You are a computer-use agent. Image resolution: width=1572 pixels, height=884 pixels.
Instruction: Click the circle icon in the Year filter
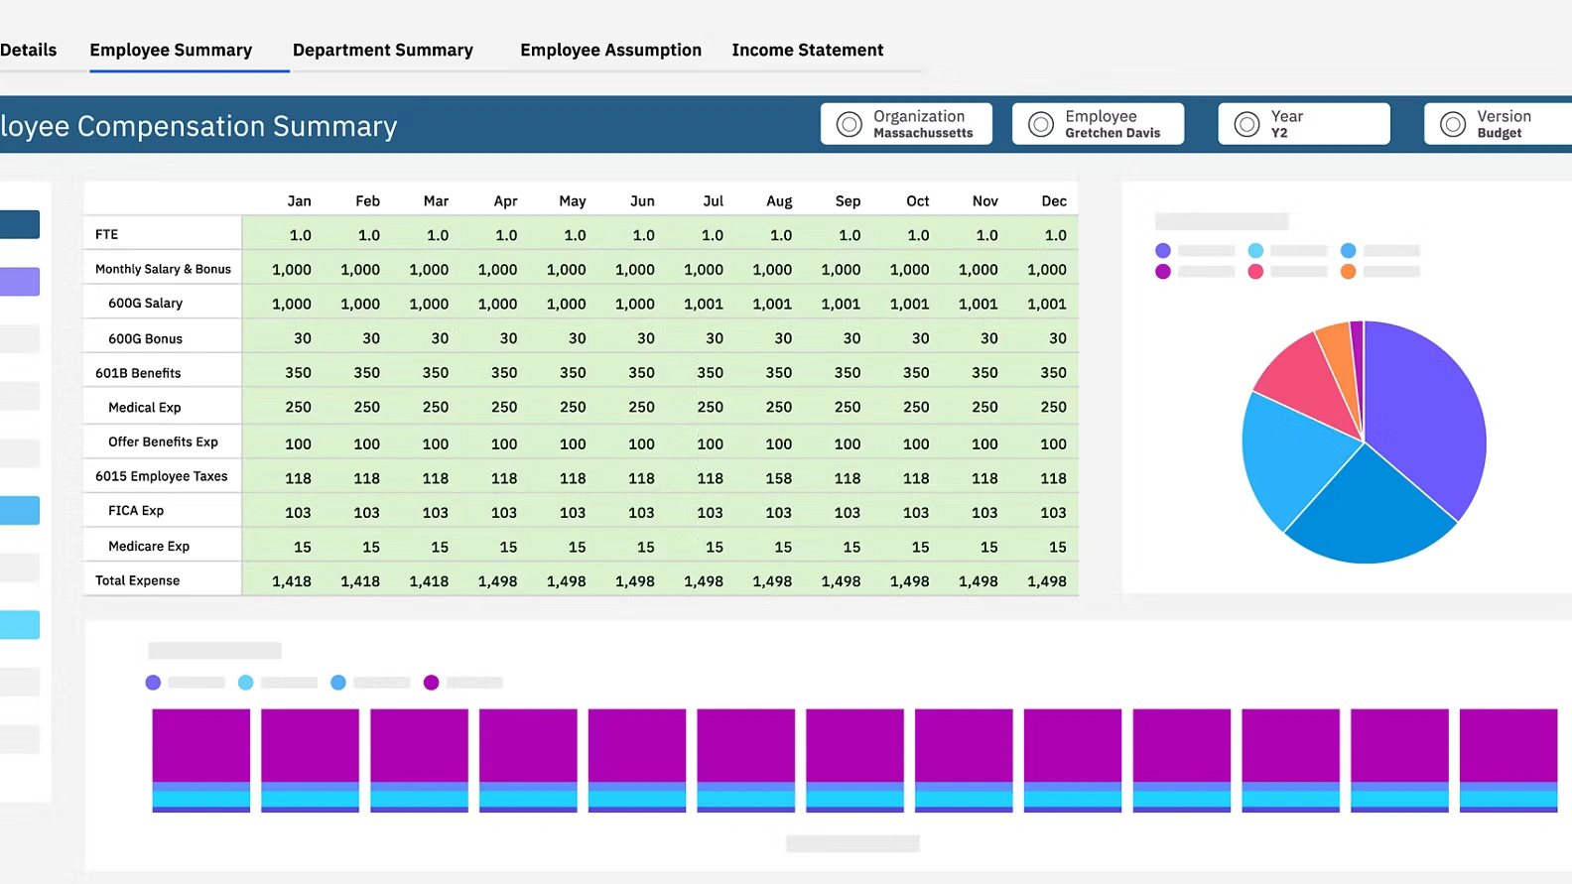tap(1246, 124)
